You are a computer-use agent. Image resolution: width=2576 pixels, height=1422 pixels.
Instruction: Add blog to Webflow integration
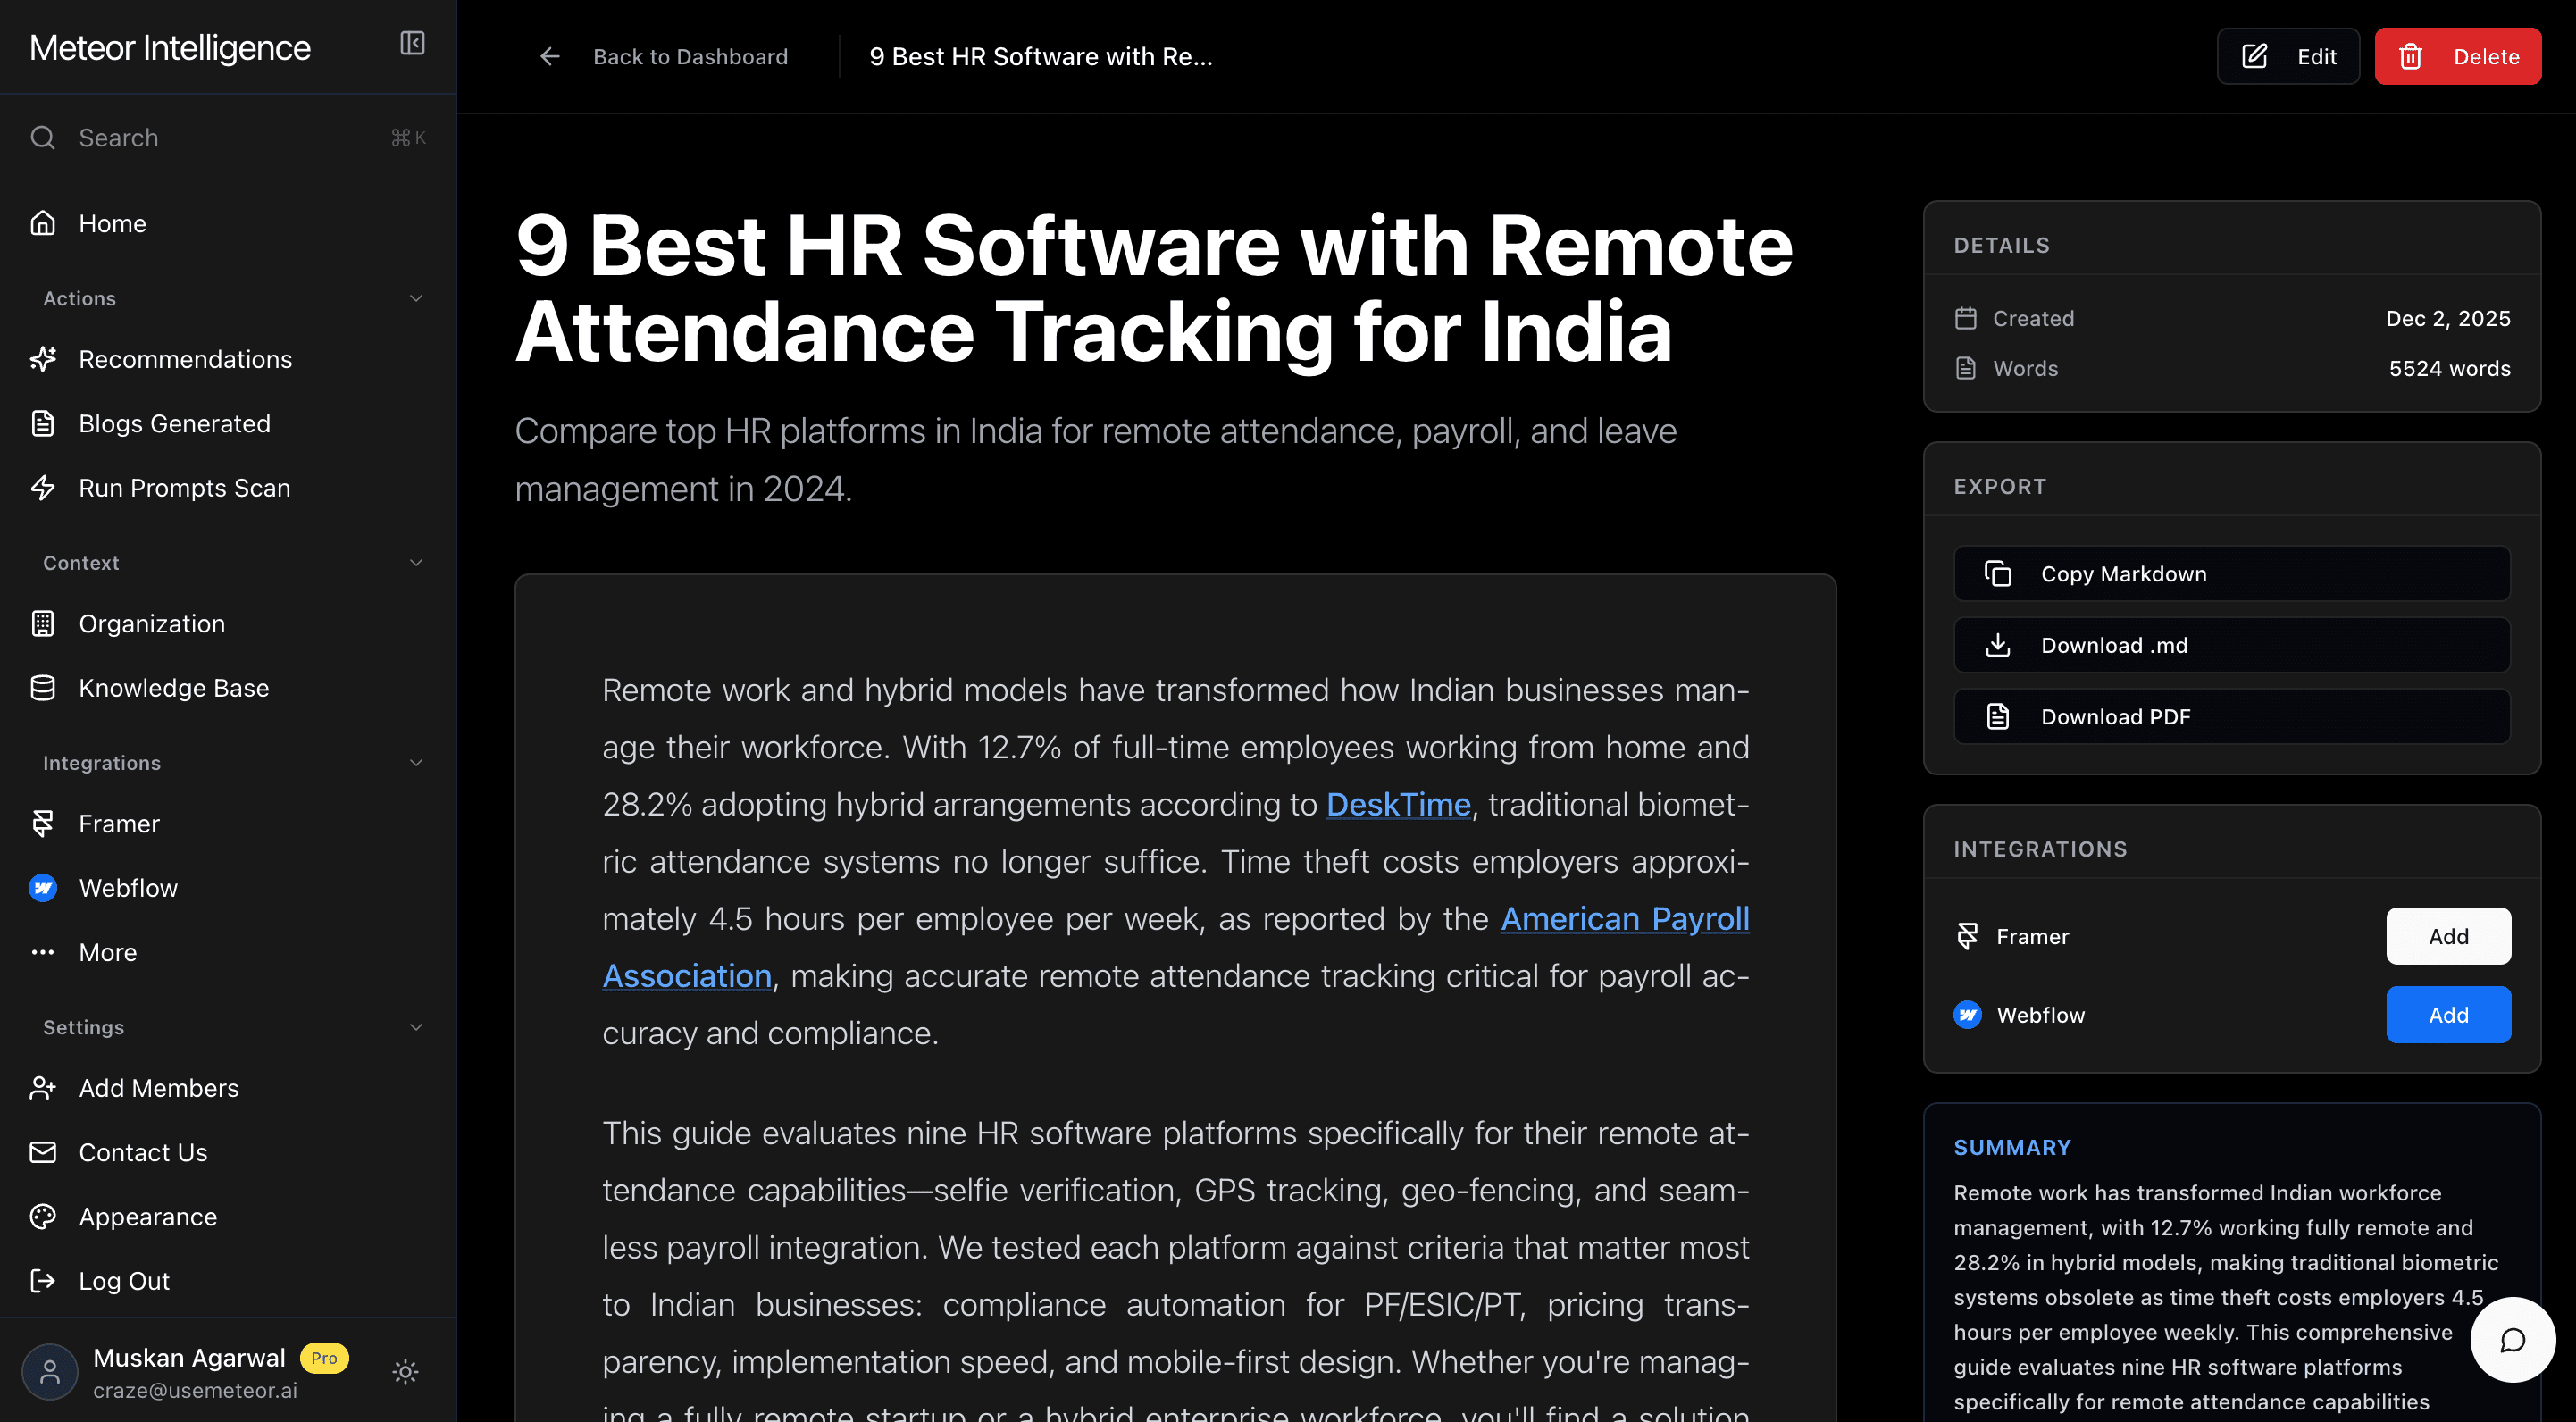2447,1015
